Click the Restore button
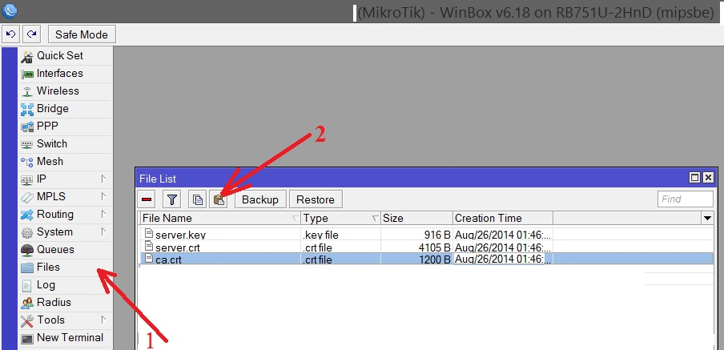 coord(316,199)
